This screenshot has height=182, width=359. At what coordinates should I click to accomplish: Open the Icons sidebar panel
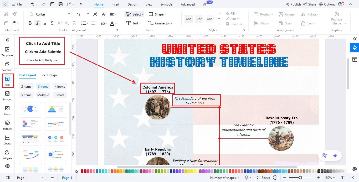click(x=7, y=111)
